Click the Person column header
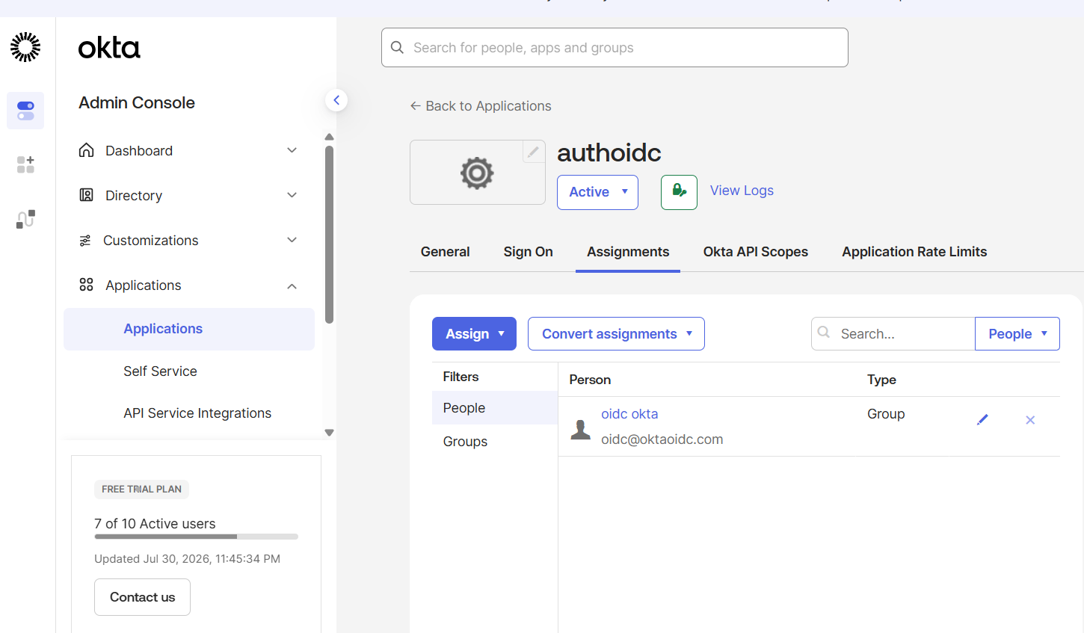The height and width of the screenshot is (633, 1084). coord(590,380)
